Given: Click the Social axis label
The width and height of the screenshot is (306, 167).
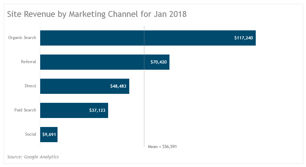Looking at the screenshot, I should (30, 134).
